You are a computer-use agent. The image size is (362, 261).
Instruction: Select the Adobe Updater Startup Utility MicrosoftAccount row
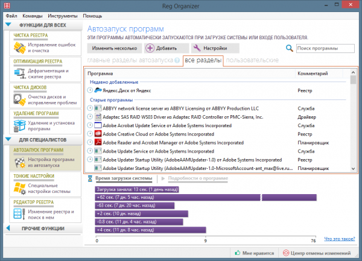point(218,168)
